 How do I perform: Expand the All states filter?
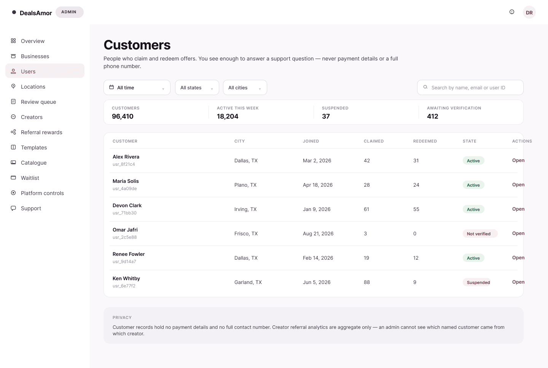click(197, 87)
